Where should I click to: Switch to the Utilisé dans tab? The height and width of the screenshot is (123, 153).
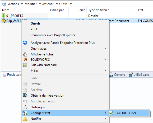tap(139, 75)
